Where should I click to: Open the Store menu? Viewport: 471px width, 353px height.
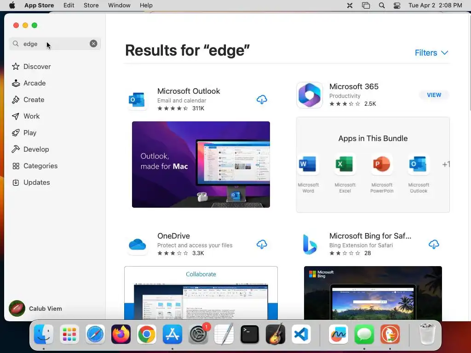click(x=91, y=6)
